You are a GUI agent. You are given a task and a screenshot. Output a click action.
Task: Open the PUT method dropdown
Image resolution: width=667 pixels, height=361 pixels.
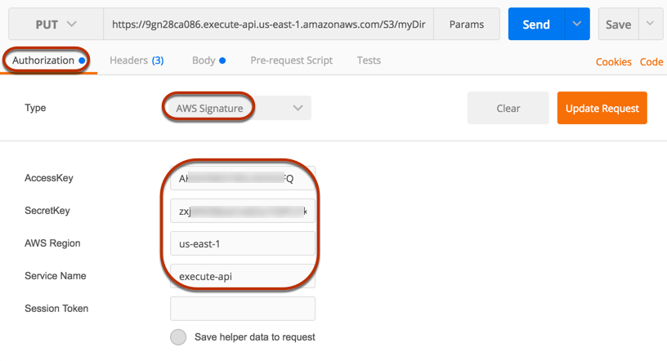(x=56, y=25)
